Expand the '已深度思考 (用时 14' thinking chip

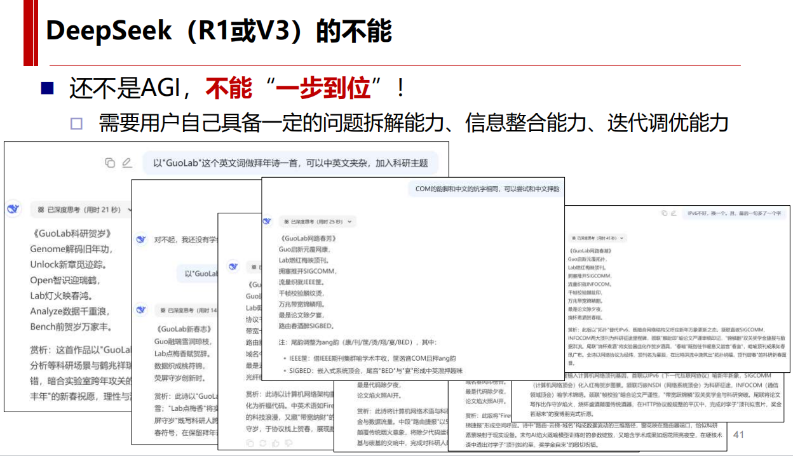(x=186, y=311)
